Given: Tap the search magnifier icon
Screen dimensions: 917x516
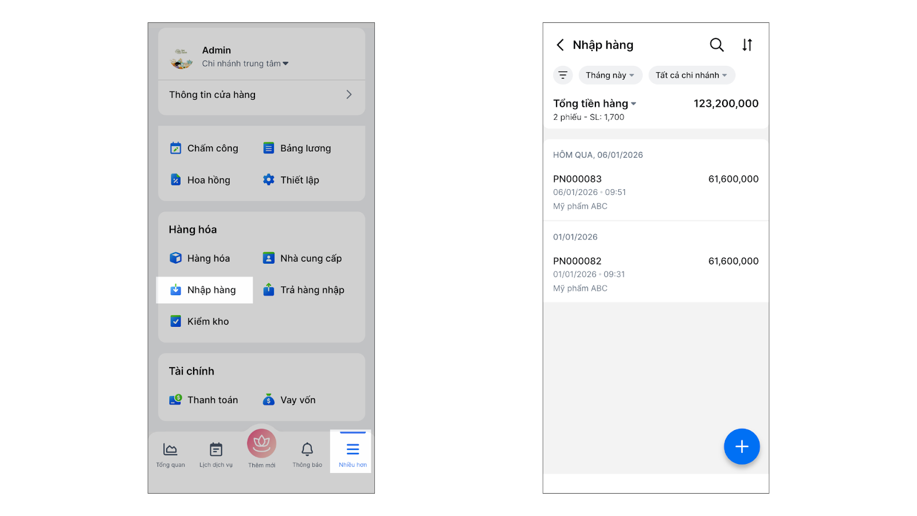Looking at the screenshot, I should pos(716,45).
